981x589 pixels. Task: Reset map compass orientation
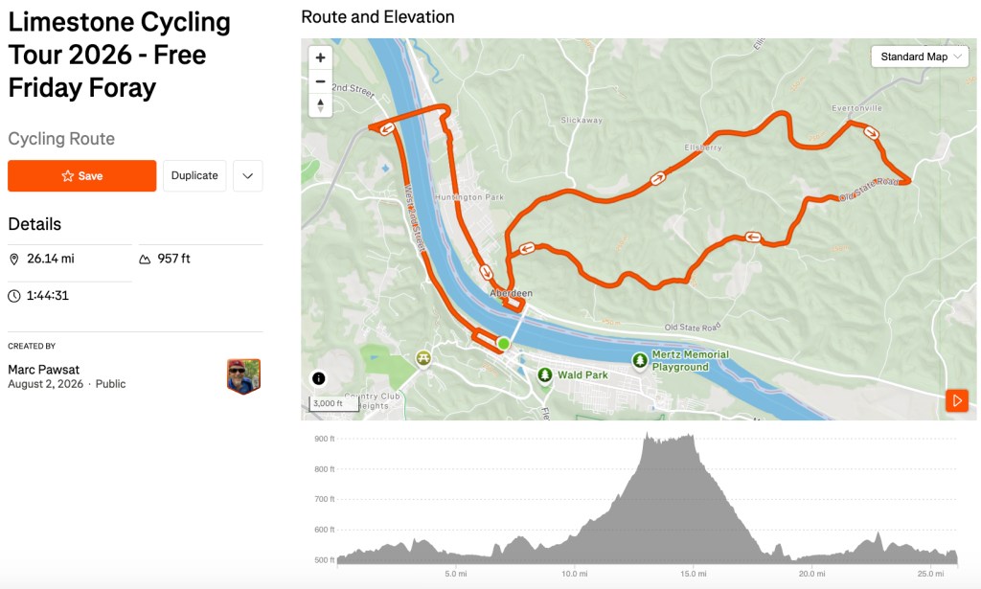point(320,105)
